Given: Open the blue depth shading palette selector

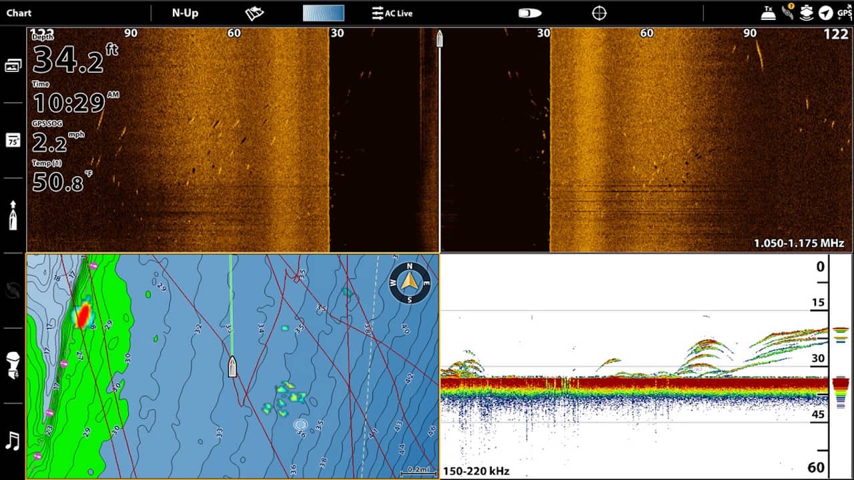Looking at the screenshot, I should pos(324,13).
